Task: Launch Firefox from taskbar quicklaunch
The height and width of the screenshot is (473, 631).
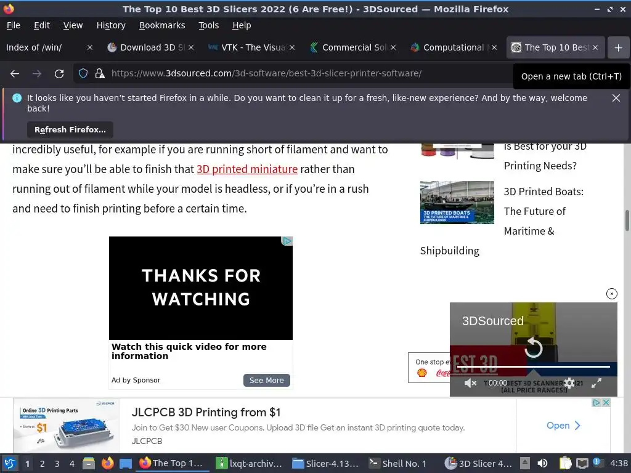Action: tap(107, 464)
